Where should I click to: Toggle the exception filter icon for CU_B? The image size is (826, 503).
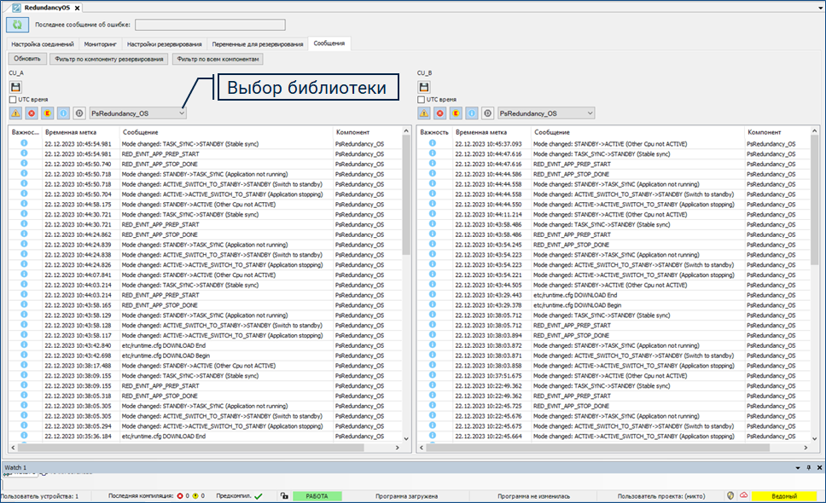click(x=455, y=113)
